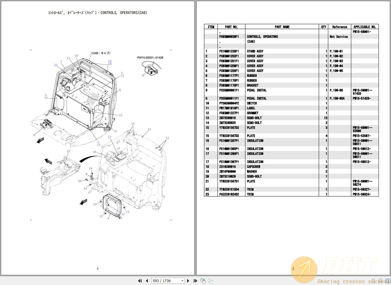
Task: Click the previous view icon
Action: [203, 281]
